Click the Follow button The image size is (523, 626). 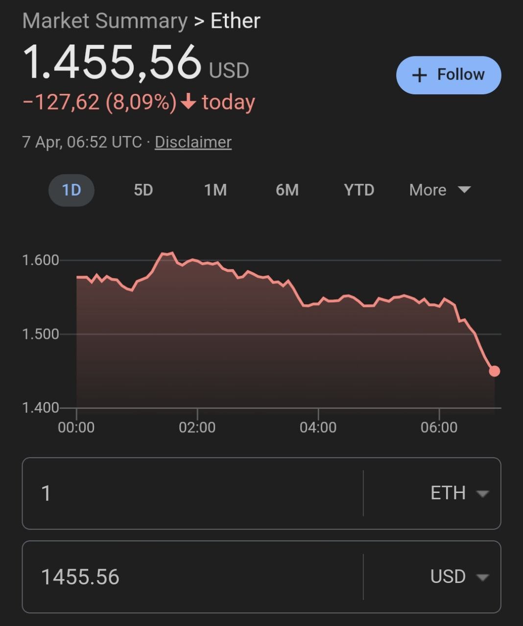[449, 75]
